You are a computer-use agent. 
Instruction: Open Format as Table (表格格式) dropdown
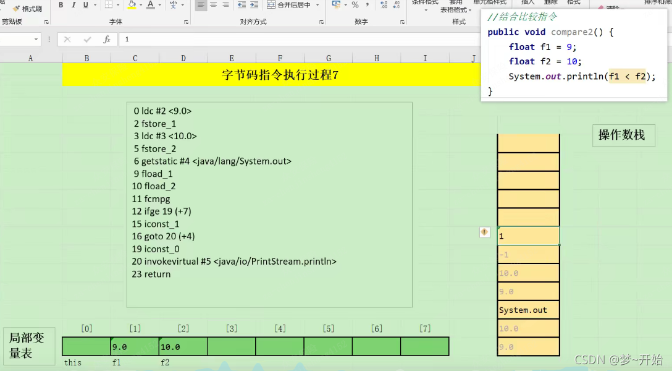click(x=456, y=9)
